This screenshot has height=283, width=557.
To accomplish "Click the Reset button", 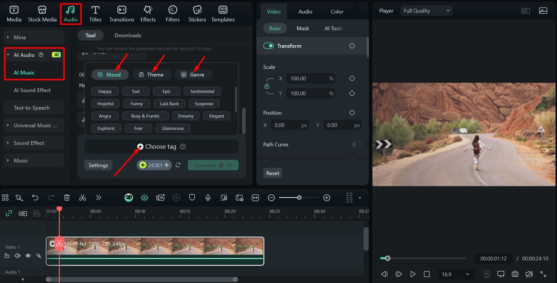I will 272,173.
